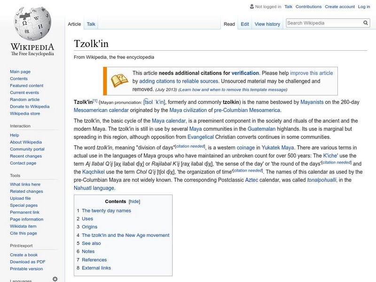The width and height of the screenshot is (376, 282).
Task: Click improve this article link
Action: pos(312,73)
